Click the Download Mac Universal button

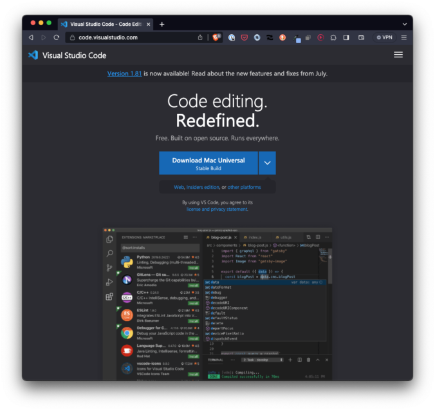pyautogui.click(x=208, y=163)
